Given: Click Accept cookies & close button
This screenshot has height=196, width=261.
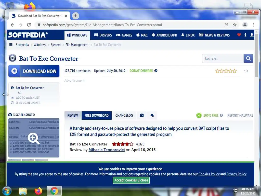Looking at the screenshot, I should point(131,180).
